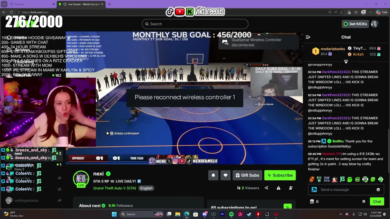Show hidden system tray icons
Viewport: 390px width, 219px height.
(x=341, y=214)
